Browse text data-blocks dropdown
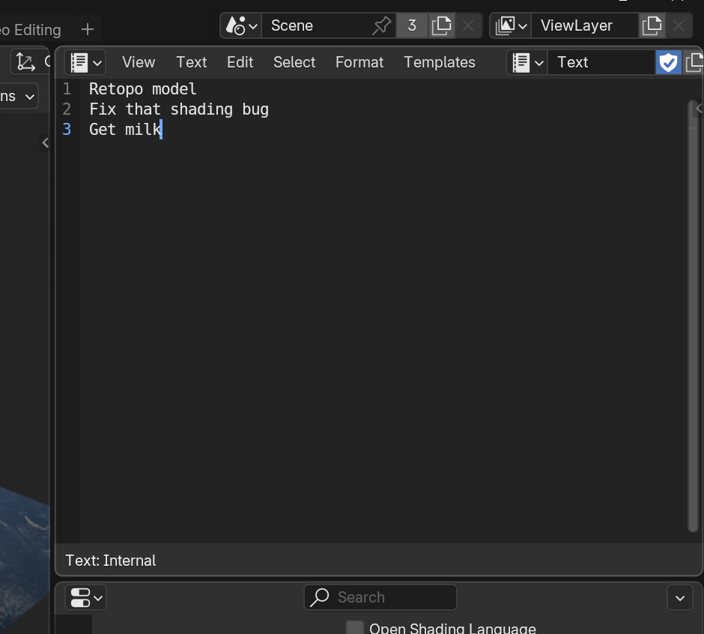This screenshot has width=704, height=634. [527, 62]
